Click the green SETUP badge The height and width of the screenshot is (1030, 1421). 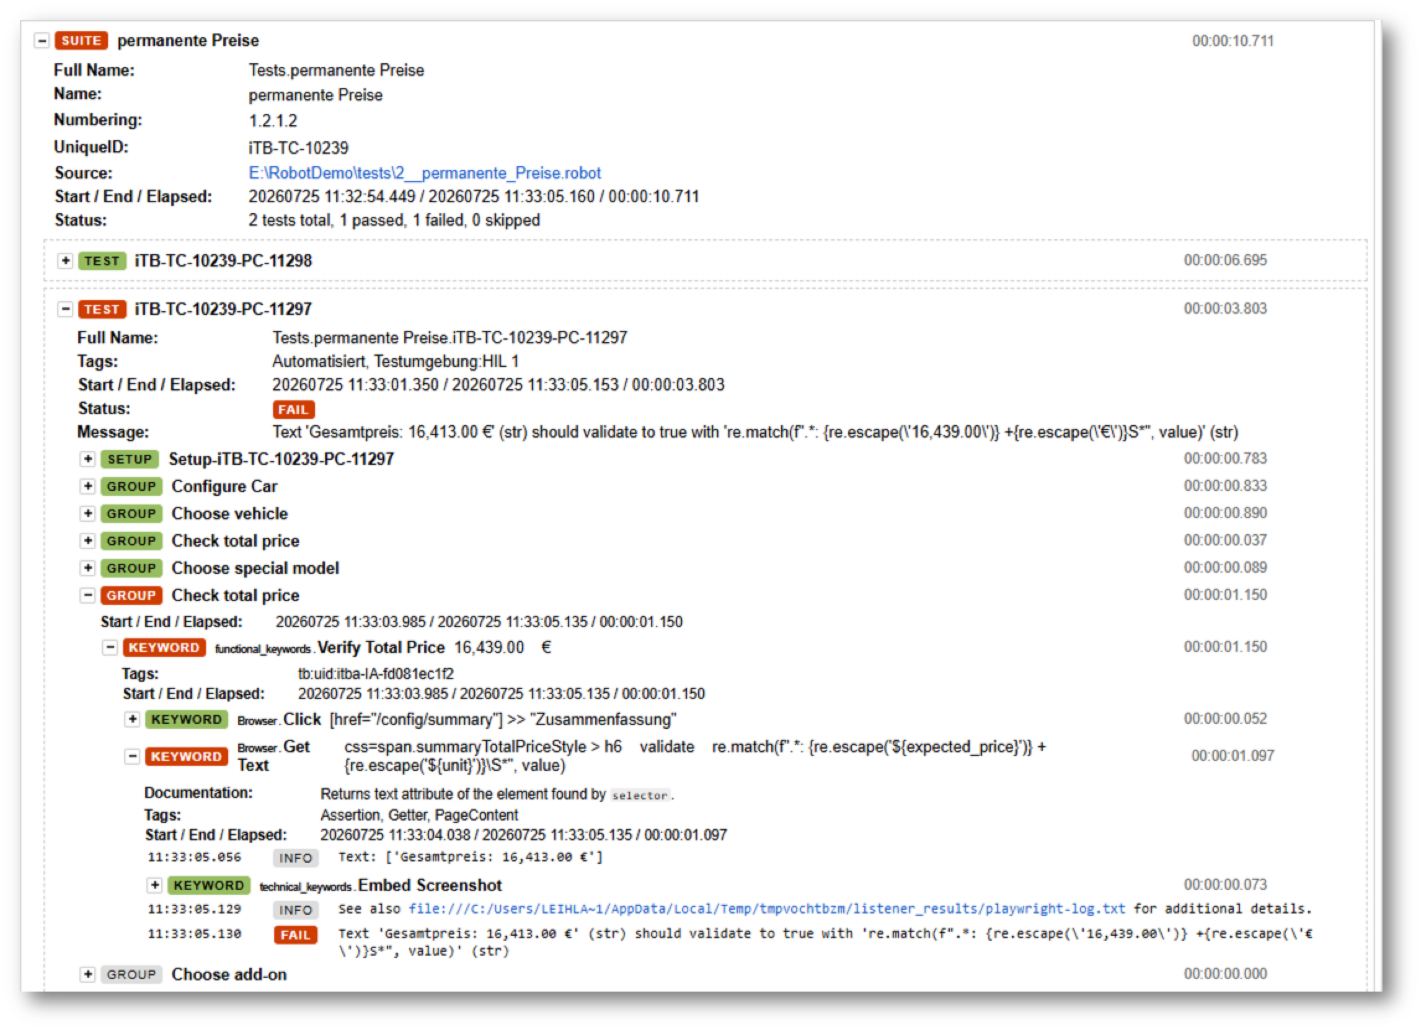tap(130, 459)
